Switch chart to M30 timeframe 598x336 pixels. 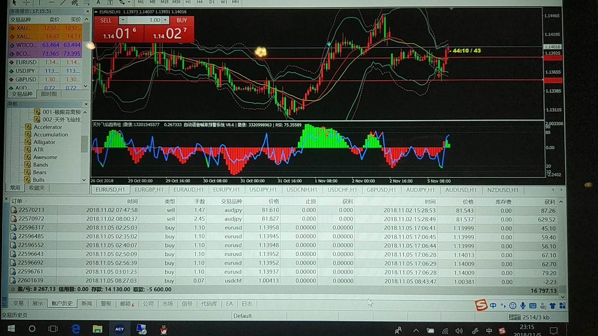[176, 2]
